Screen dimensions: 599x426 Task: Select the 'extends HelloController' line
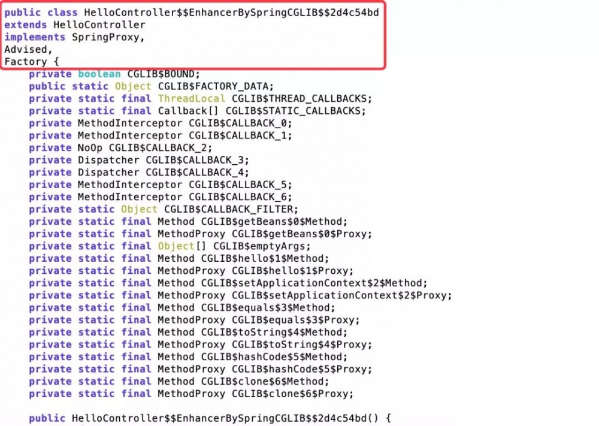click(x=75, y=25)
